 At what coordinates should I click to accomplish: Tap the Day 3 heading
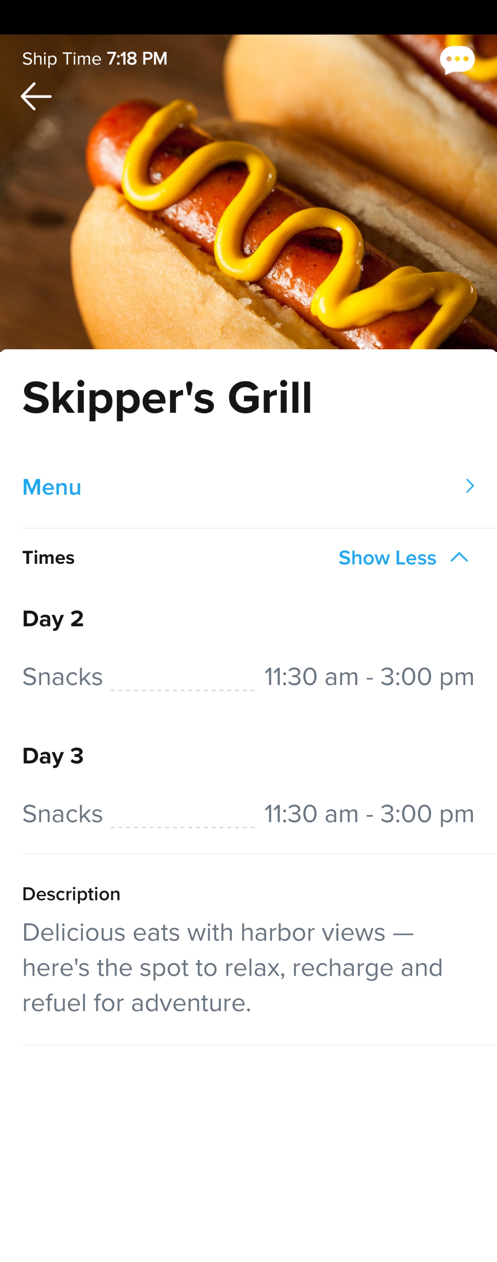coord(53,756)
